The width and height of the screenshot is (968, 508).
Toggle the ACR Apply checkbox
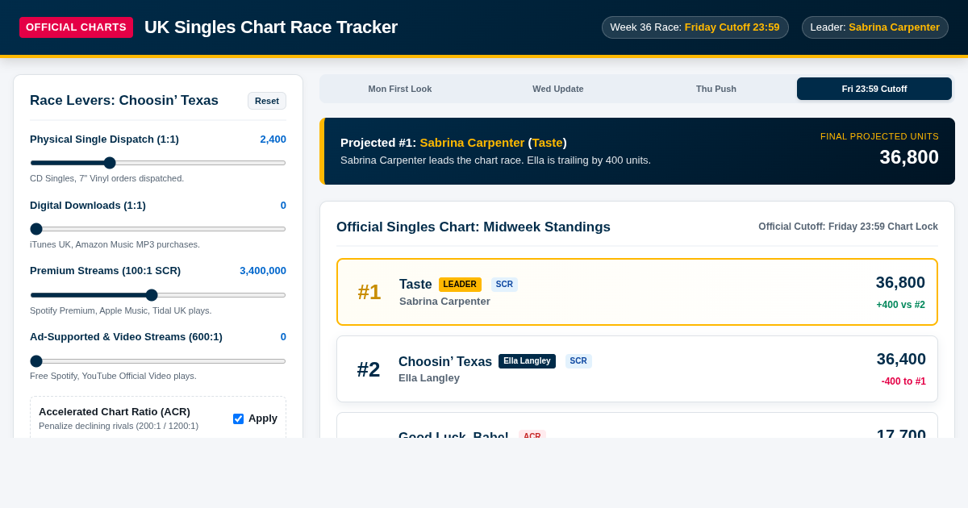(238, 418)
